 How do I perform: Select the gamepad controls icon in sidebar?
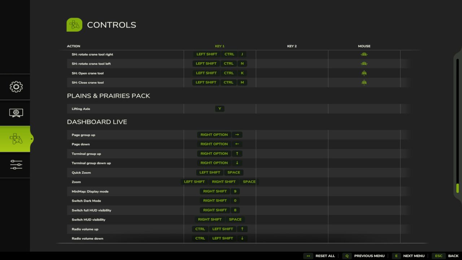[x=16, y=139]
